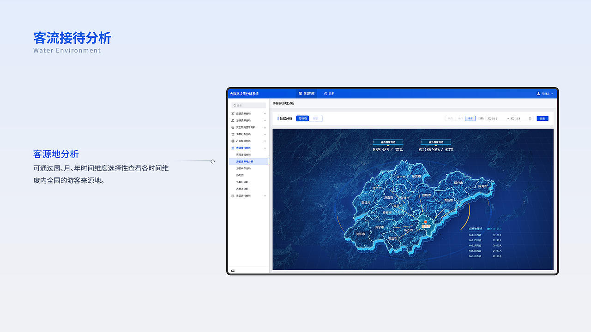591x332 pixels.
Task: Expand the 产业经济分析 dropdown arrow
Action: (x=265, y=141)
